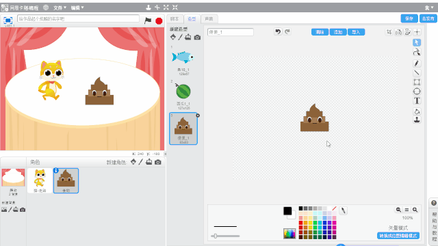Flip the costume up-down
Viewport: 438px width, 246px height.
pos(408,32)
